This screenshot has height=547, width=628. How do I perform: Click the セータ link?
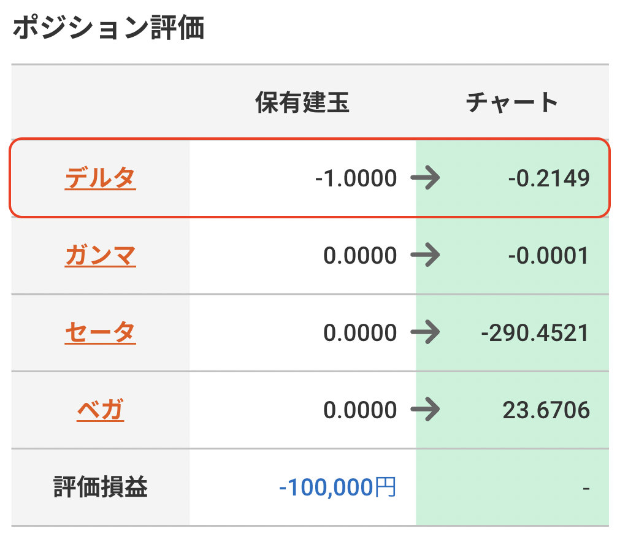100,333
